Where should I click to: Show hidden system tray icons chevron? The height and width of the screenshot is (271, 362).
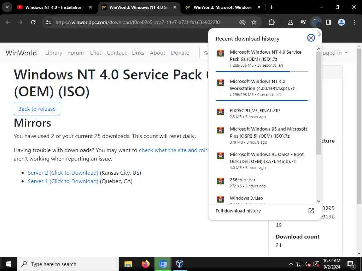point(291,264)
